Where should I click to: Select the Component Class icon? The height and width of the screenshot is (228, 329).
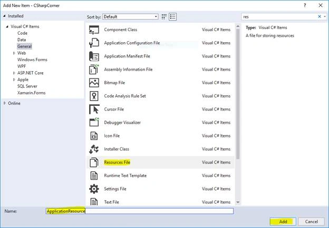tap(94, 29)
